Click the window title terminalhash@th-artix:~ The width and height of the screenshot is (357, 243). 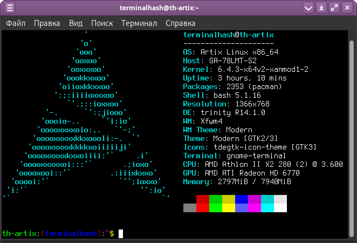click(160, 8)
